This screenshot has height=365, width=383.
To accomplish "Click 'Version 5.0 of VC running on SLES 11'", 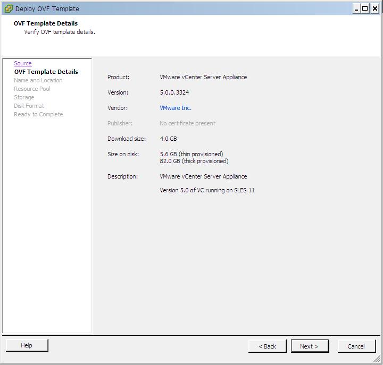I will pos(207,190).
